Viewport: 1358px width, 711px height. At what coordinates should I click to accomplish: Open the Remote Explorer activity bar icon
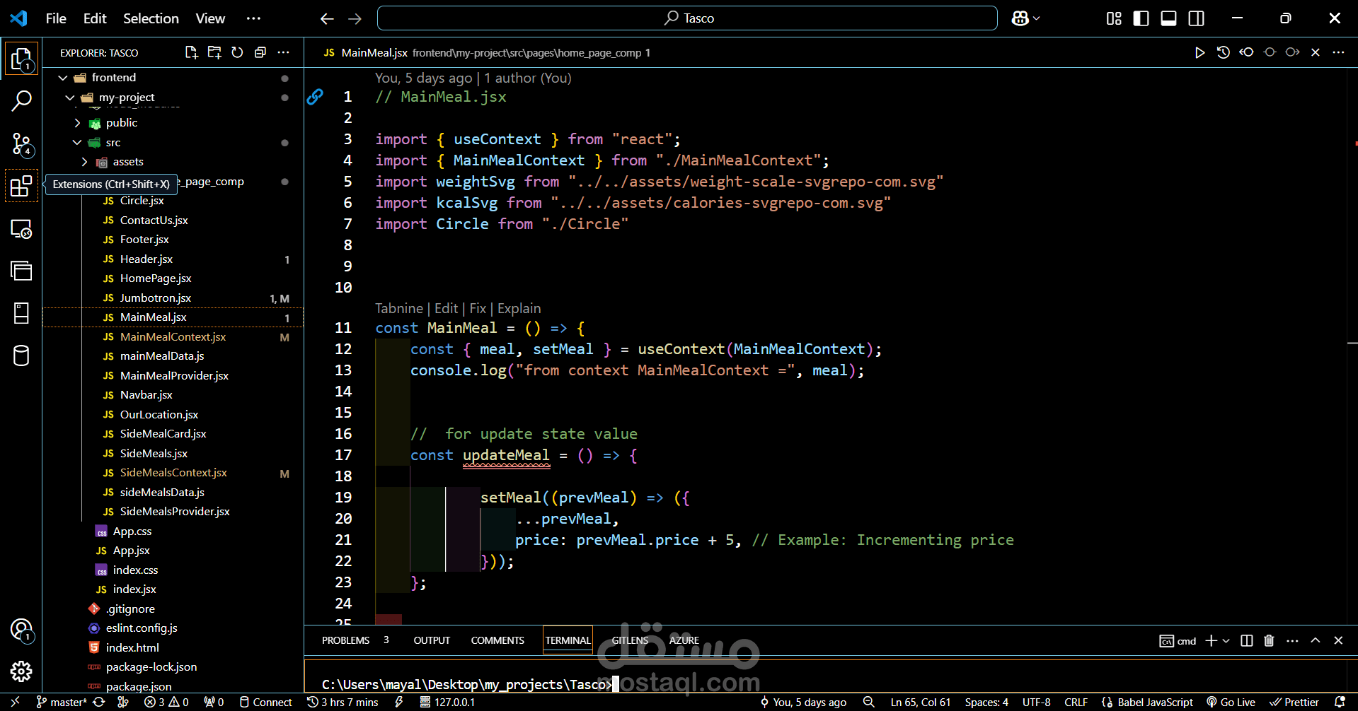click(21, 228)
